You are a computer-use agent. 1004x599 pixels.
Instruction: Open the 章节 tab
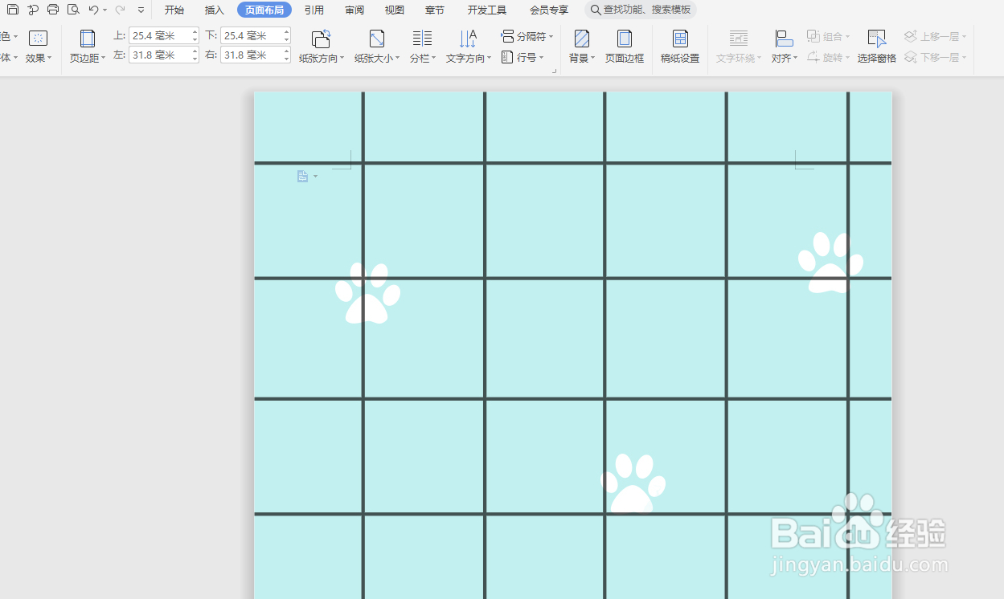click(435, 10)
